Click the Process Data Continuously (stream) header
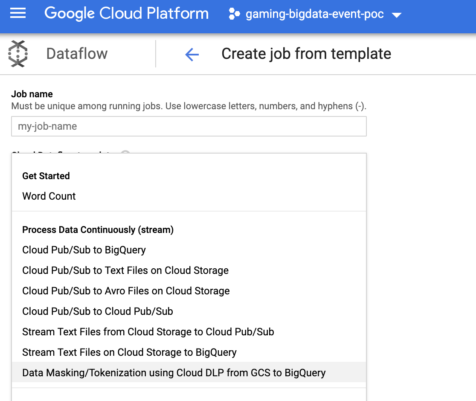The image size is (476, 401). [x=98, y=230]
